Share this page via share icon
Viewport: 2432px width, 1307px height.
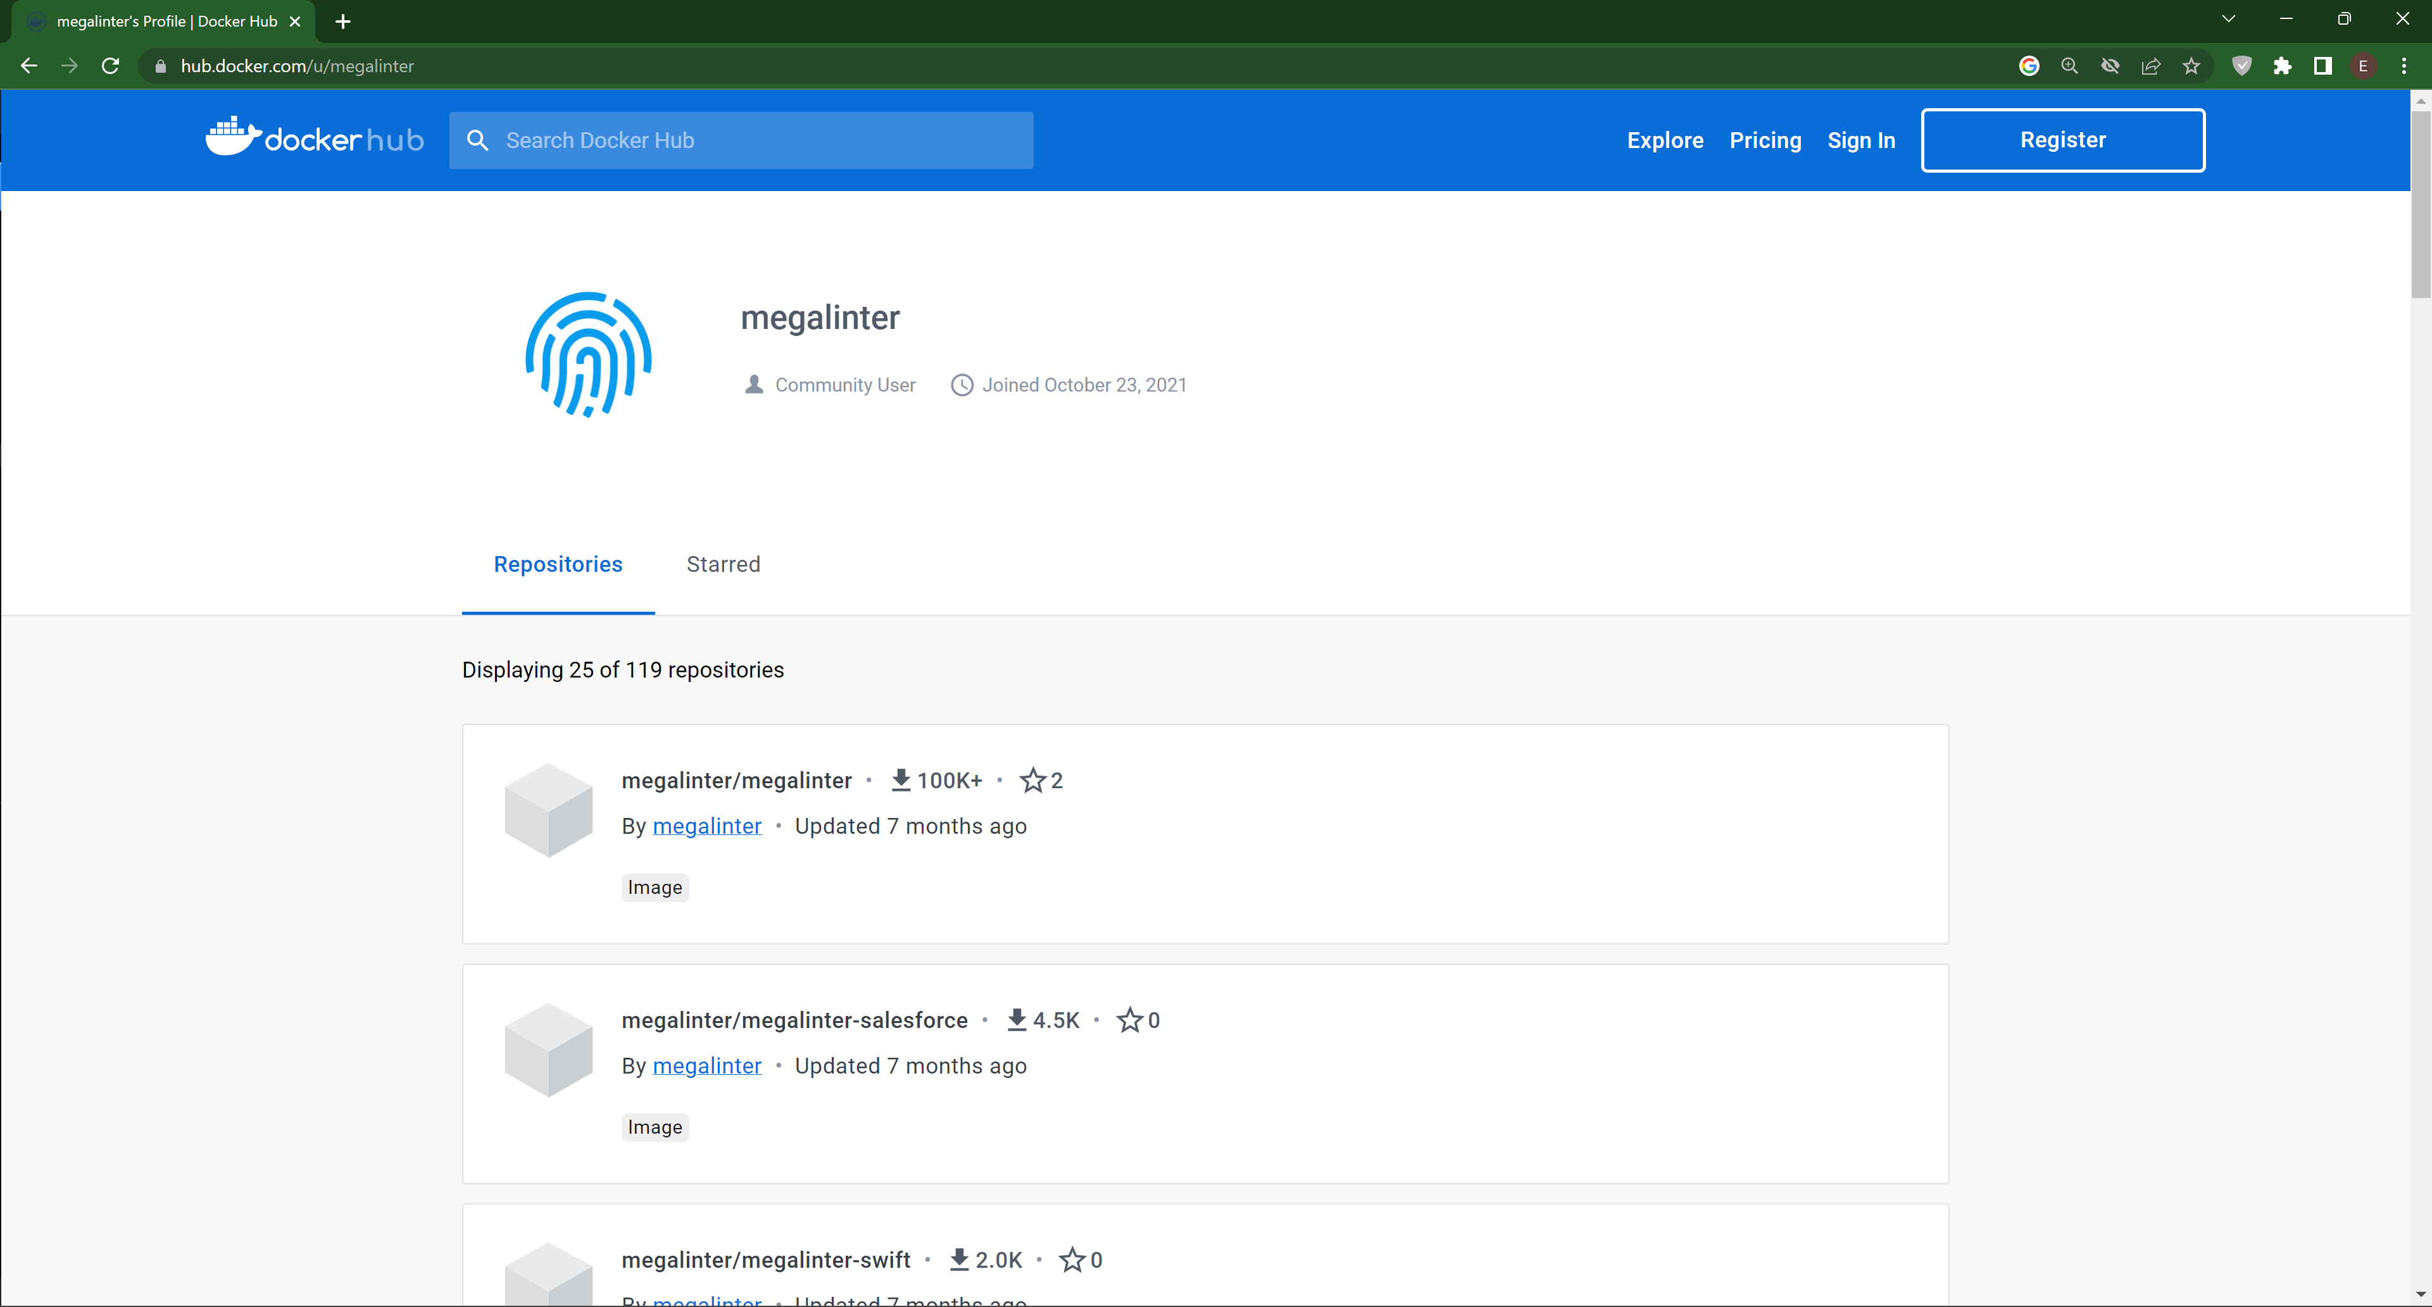2151,66
